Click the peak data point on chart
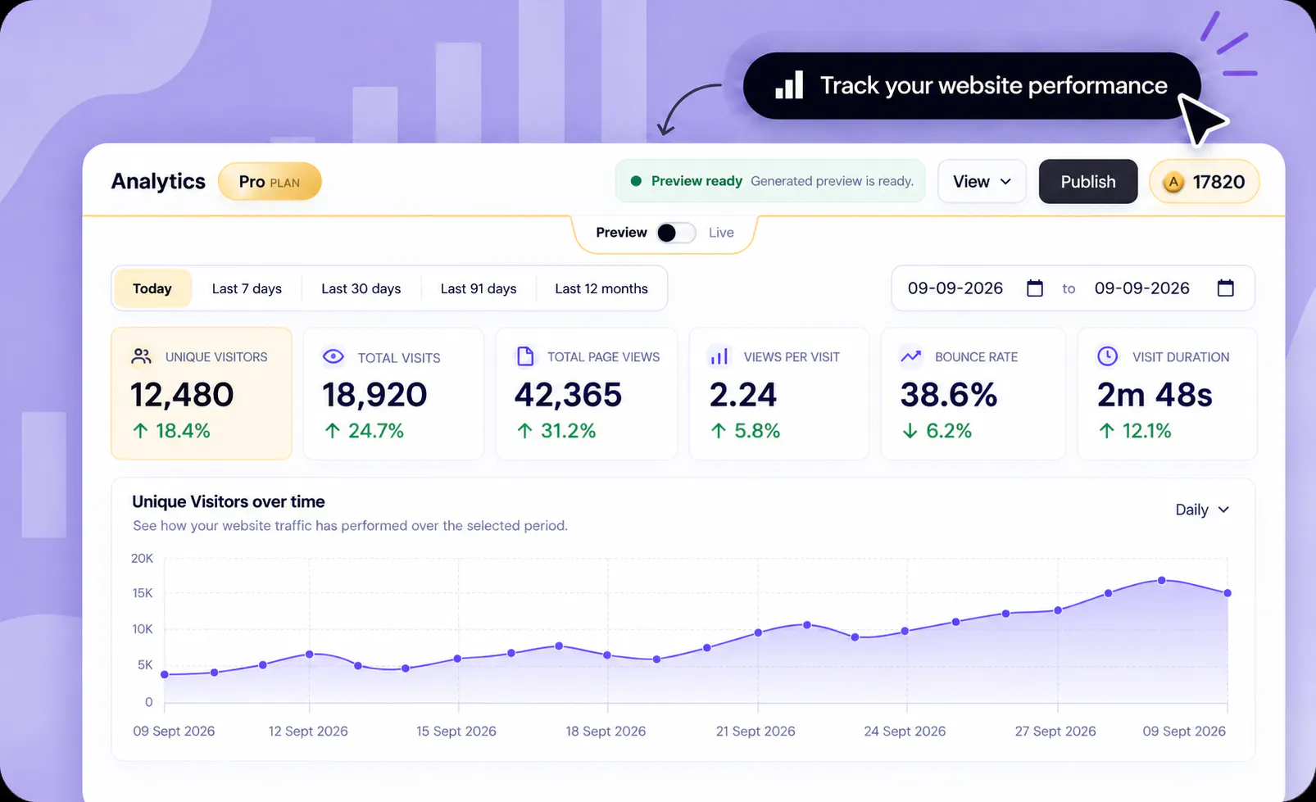This screenshot has height=802, width=1316. 1162,580
